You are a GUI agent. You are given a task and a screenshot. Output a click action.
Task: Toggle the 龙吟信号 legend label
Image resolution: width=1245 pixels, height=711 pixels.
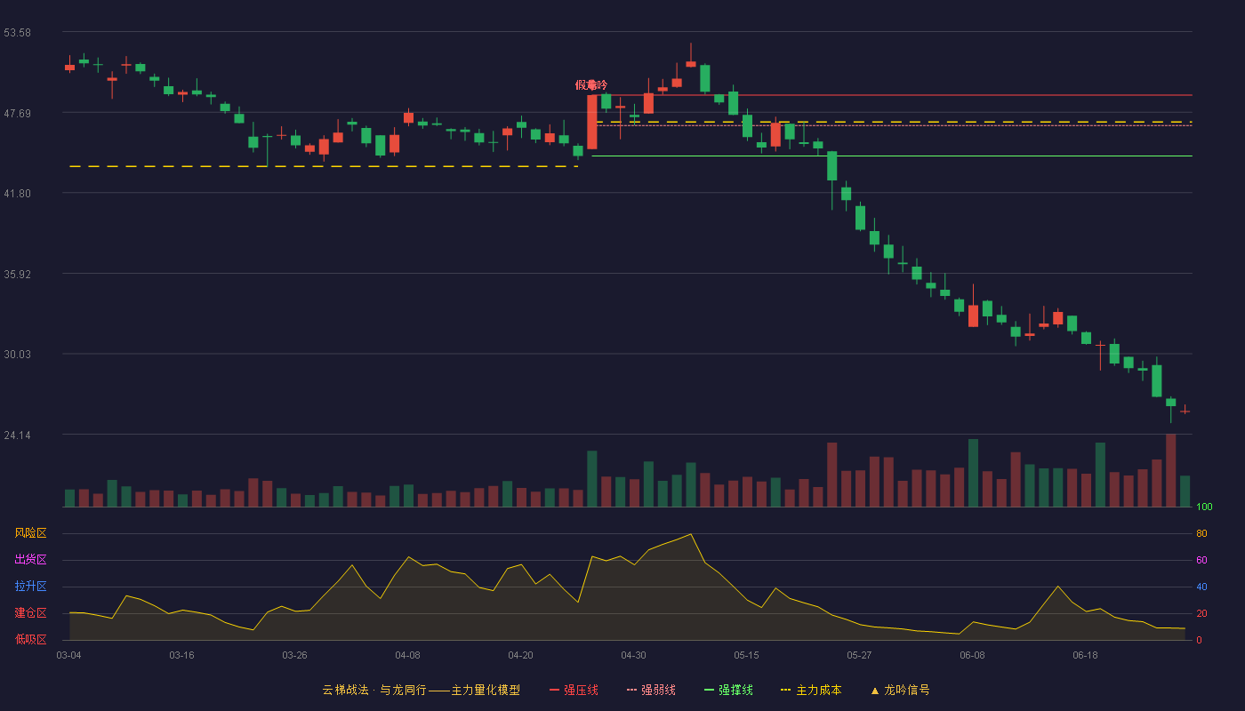tap(907, 690)
